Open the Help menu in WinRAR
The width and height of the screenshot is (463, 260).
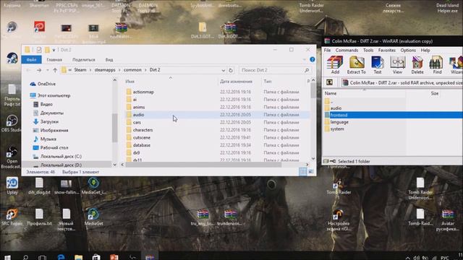(425, 51)
